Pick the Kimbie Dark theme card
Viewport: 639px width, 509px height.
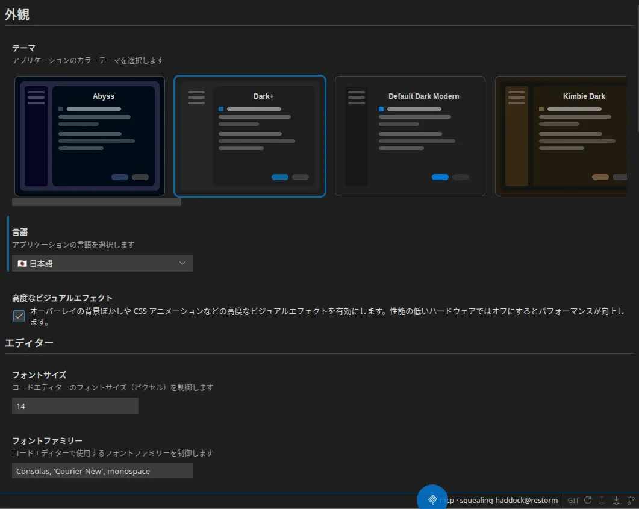561,136
